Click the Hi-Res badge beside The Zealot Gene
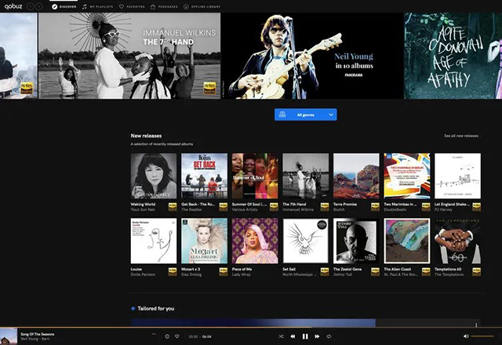Viewport: 502px width, 345px height. point(375,272)
